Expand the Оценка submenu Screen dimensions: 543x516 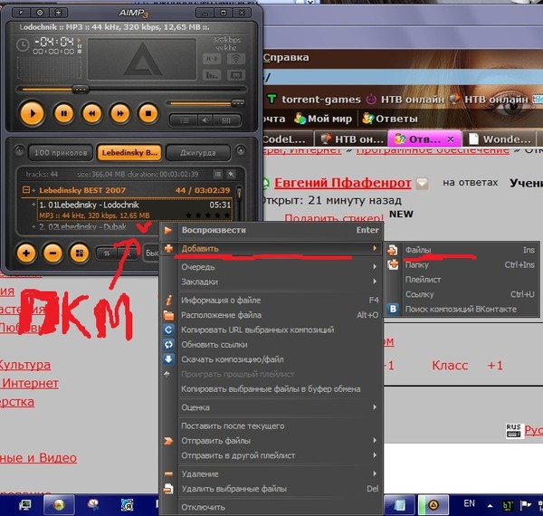[271, 407]
